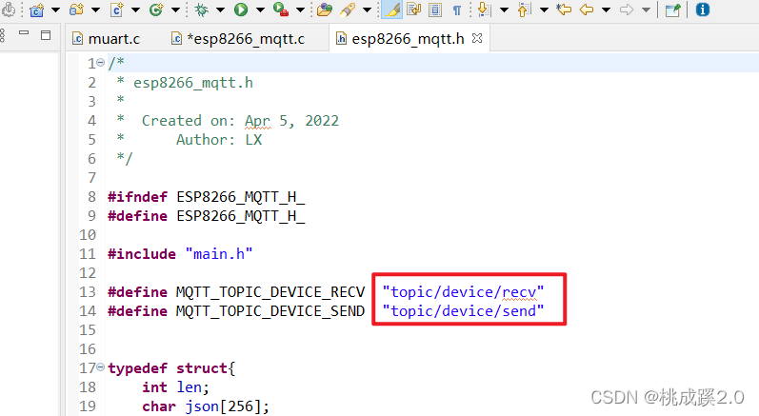
Task: Open dropdown next to new source file icon
Action: point(135,10)
